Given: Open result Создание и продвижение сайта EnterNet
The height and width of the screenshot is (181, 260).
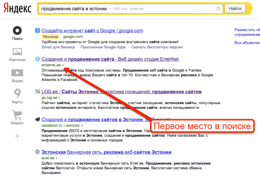Looking at the screenshot, I should tap(110, 59).
